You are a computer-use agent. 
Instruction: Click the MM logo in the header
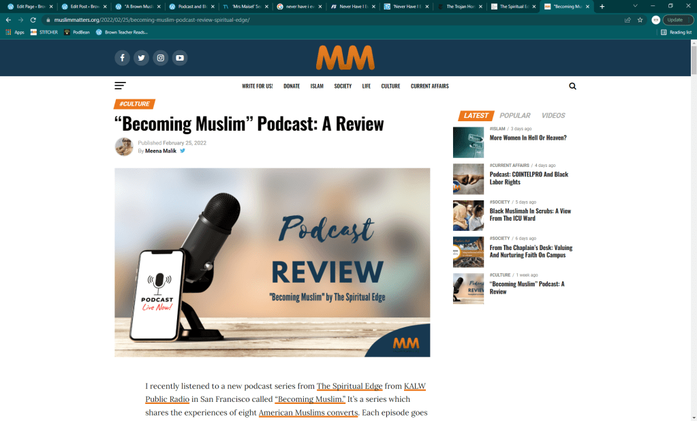(345, 58)
